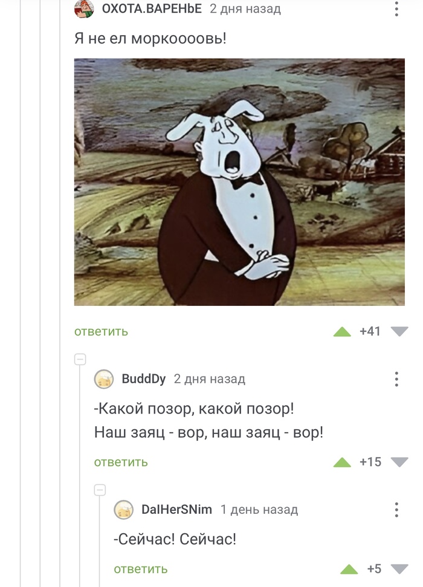423x587 pixels.
Task: Open the ОХОТА.ВАРЕНЬЕ username profile
Action: pos(152,8)
